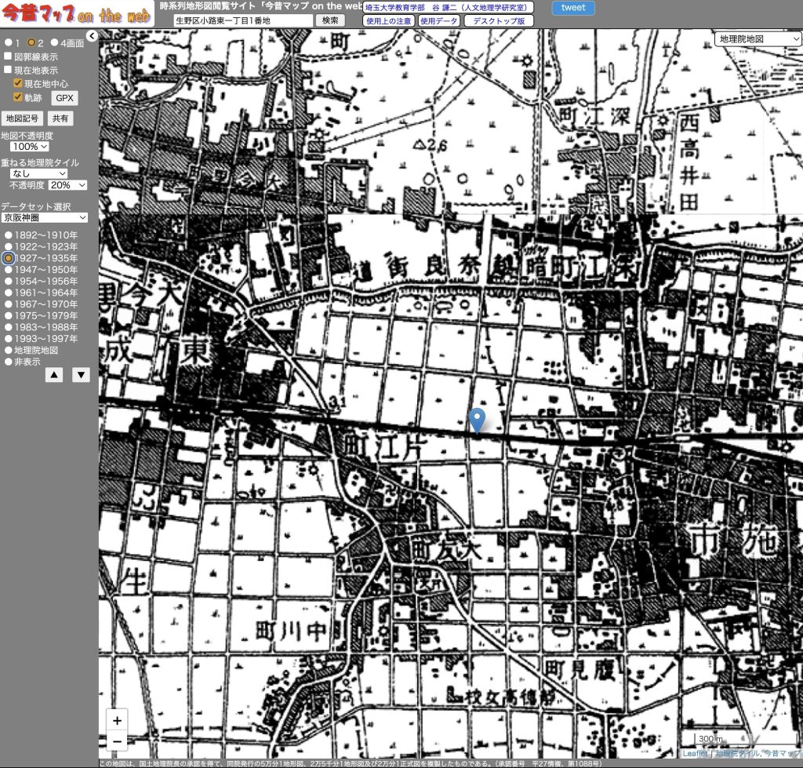Open the 地理院地図 selector at top right
The width and height of the screenshot is (803, 768).
click(x=758, y=38)
